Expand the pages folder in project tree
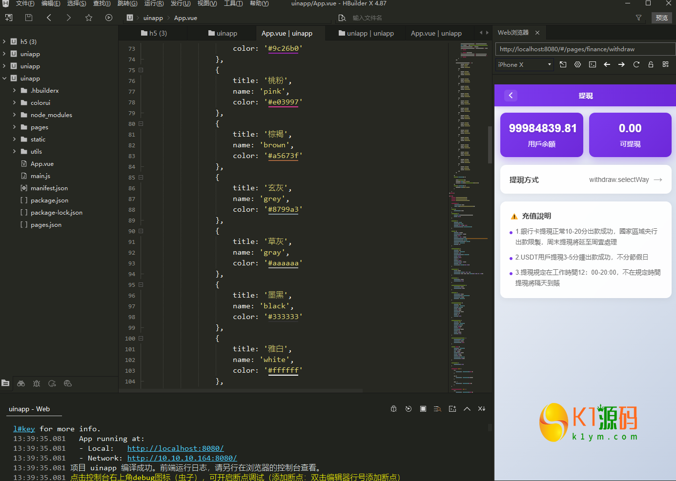676x481 pixels. point(14,127)
